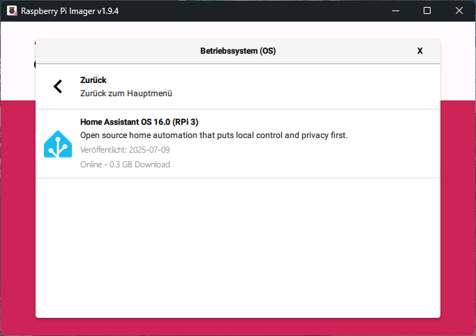
Task: Click the Raspberry Pi Imager title bar icon
Action: [12, 11]
